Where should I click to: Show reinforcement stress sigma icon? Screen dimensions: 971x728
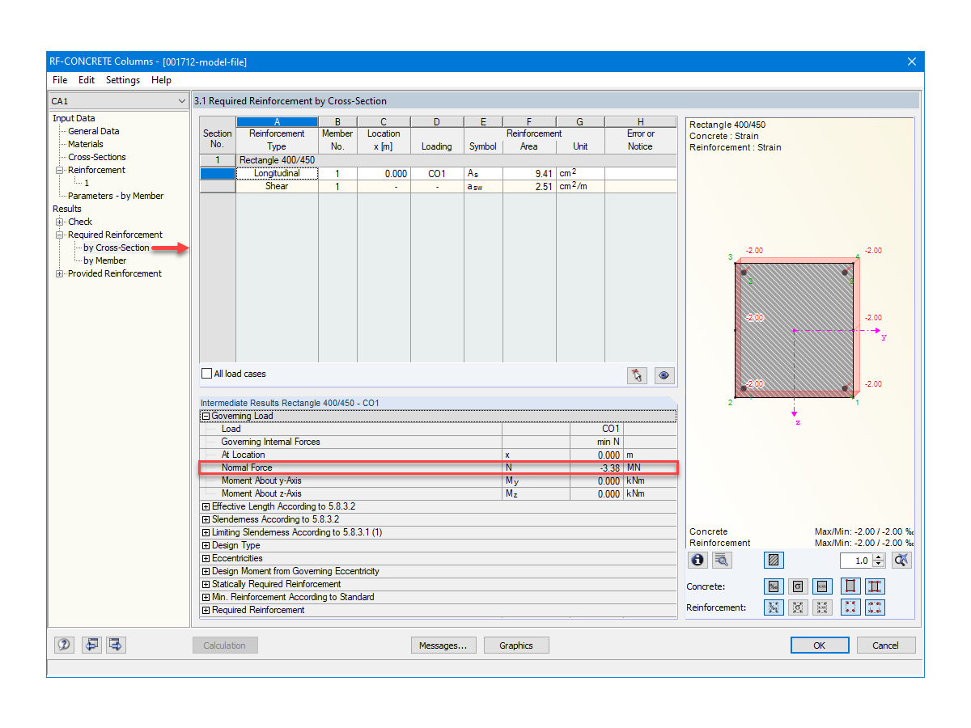coord(798,607)
